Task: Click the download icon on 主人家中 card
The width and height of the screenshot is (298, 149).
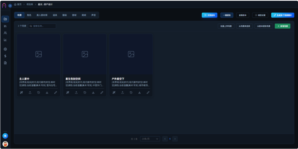Action: click(x=47, y=93)
